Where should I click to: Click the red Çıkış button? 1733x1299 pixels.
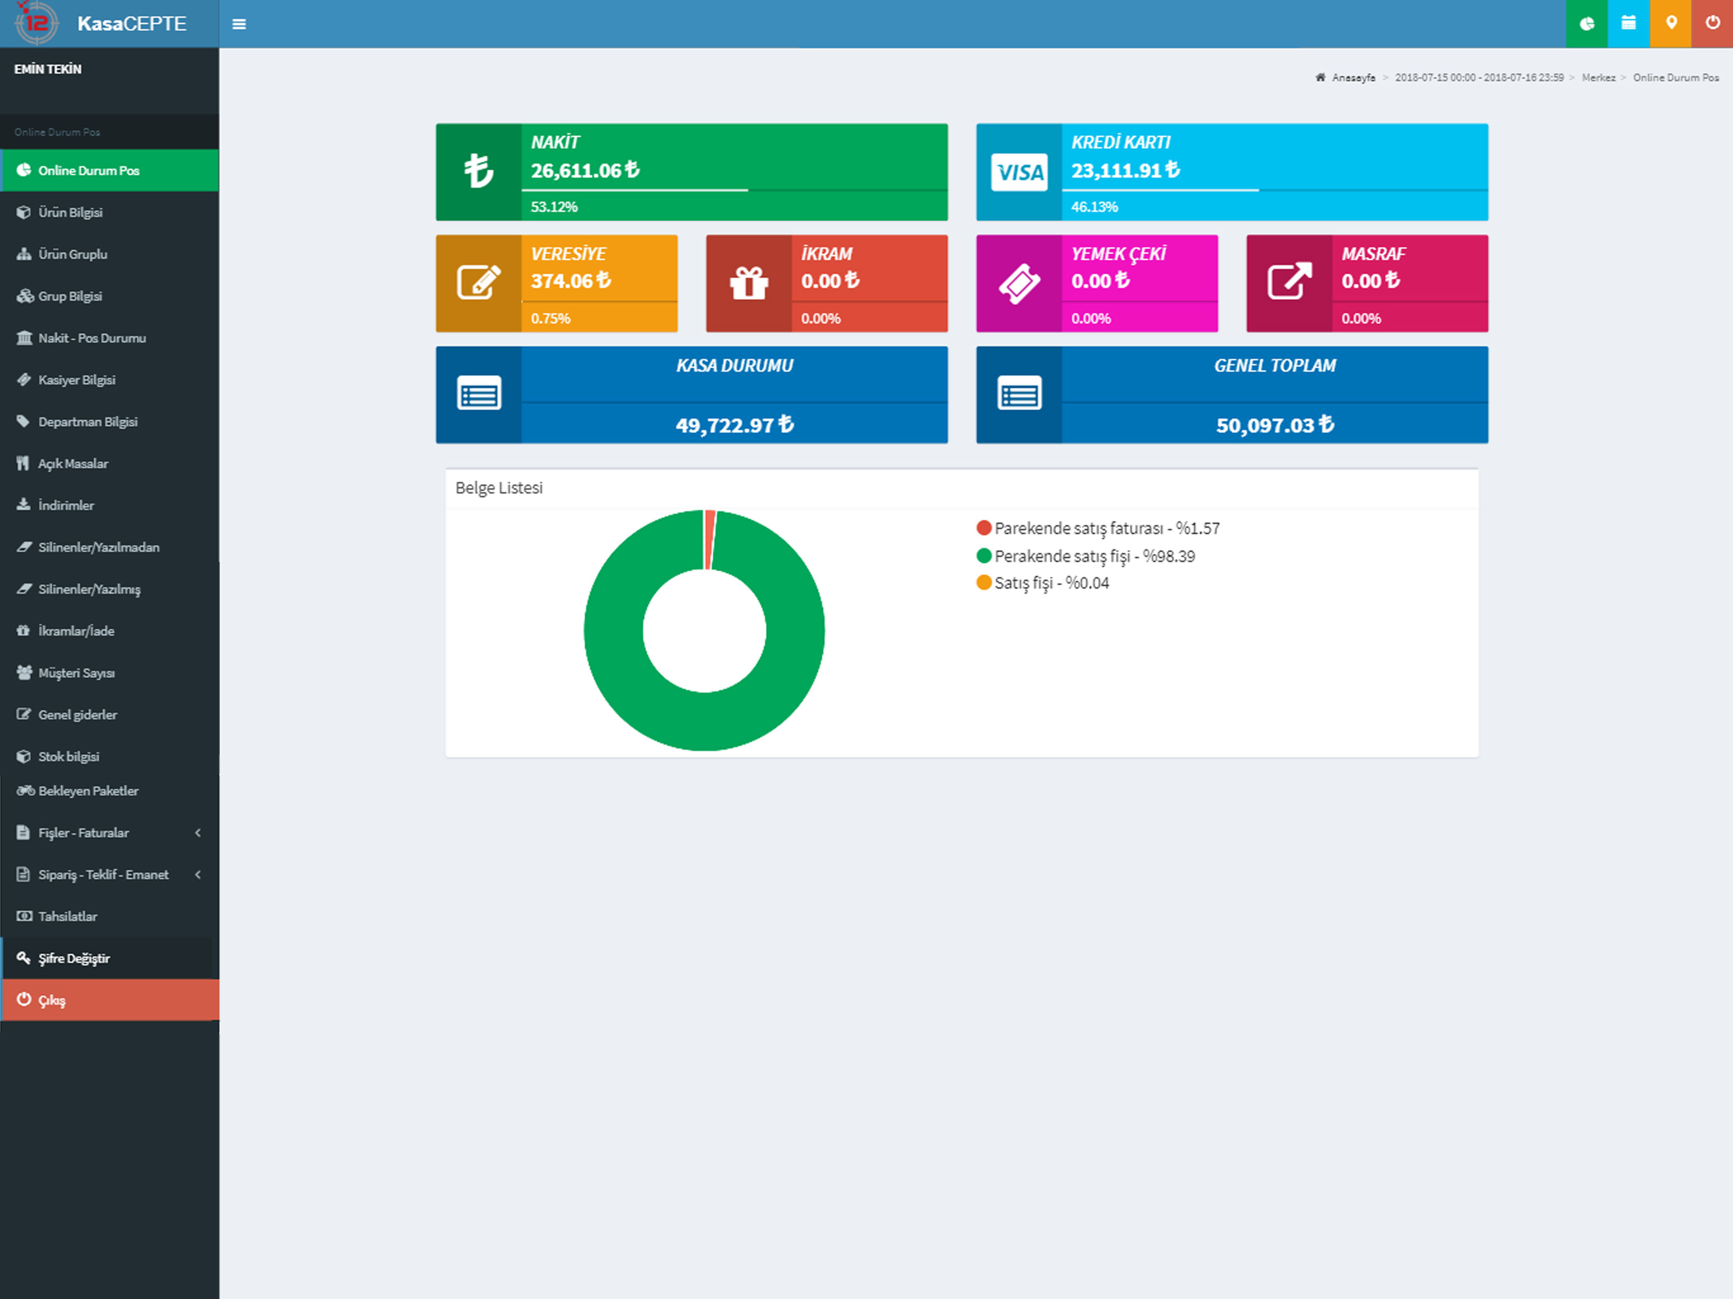tap(110, 1000)
